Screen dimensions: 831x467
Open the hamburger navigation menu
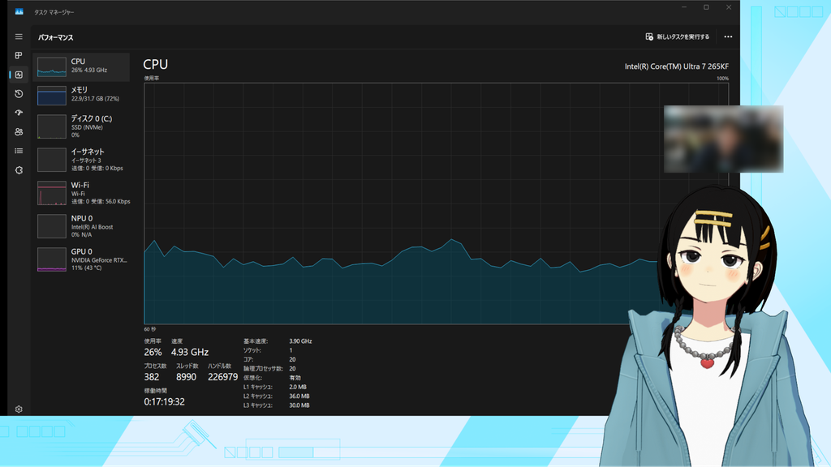pos(19,36)
